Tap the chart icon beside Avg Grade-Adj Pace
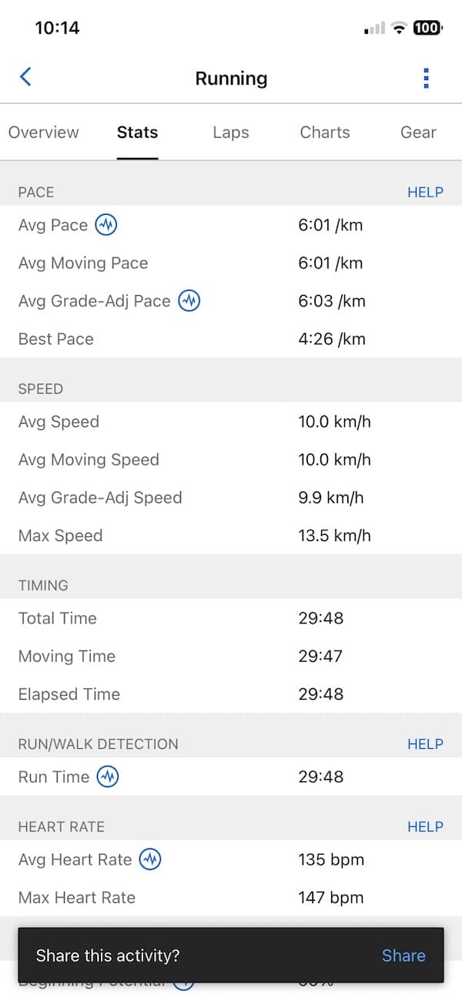This screenshot has width=462, height=1001. pyautogui.click(x=189, y=301)
